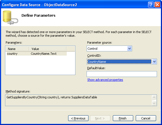Click the Help question mark icon

151,5
